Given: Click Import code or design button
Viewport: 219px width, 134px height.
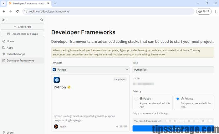Looking at the screenshot, I should pos(22,34).
